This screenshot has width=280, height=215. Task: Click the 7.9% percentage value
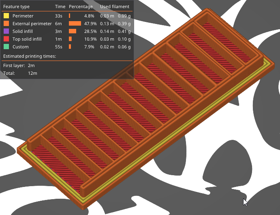tap(89, 47)
